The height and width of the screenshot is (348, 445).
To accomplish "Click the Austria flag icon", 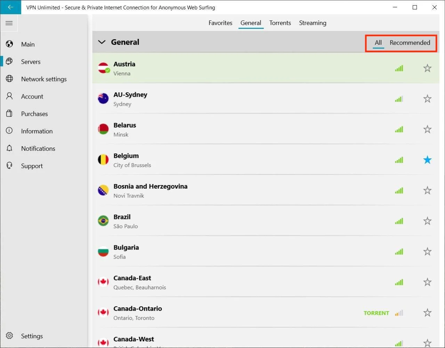I will click(103, 68).
